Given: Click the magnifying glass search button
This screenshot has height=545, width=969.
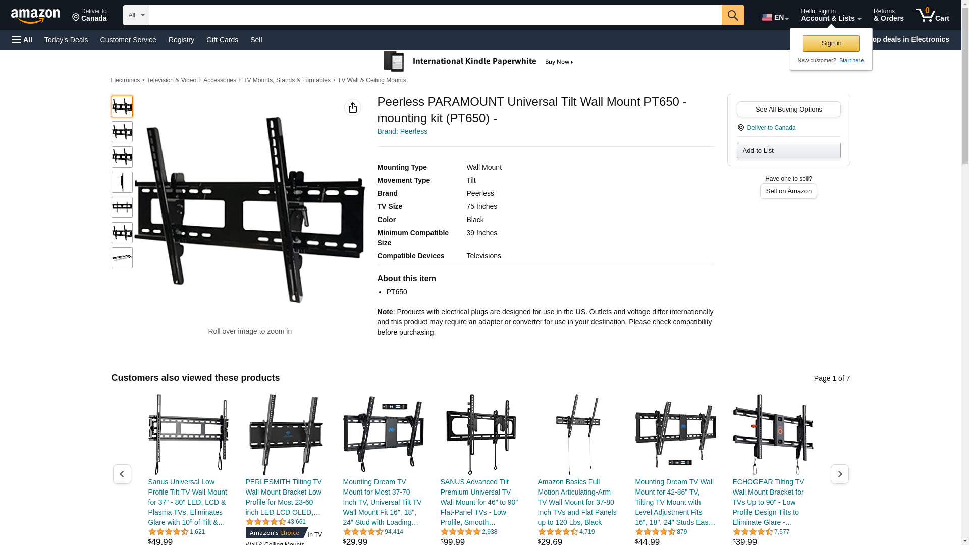Looking at the screenshot, I should pyautogui.click(x=733, y=15).
